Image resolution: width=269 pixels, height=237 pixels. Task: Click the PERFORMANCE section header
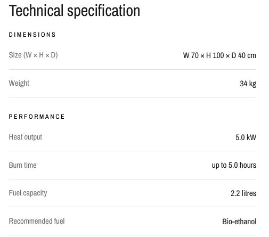click(37, 117)
